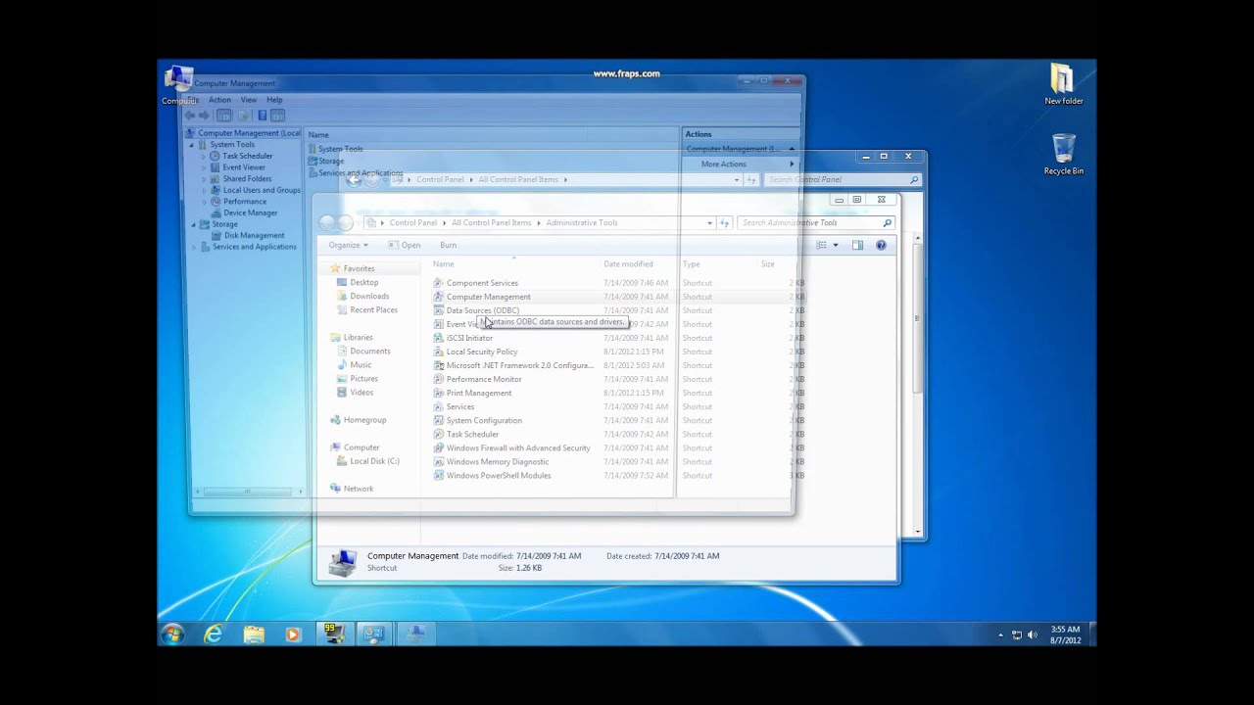The image size is (1254, 705).
Task: Expand Services and Applications tree node
Action: tap(192, 247)
